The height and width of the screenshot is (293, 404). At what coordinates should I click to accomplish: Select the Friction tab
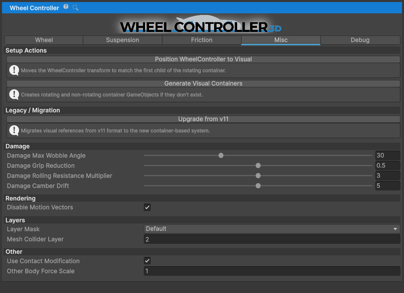[x=202, y=40]
